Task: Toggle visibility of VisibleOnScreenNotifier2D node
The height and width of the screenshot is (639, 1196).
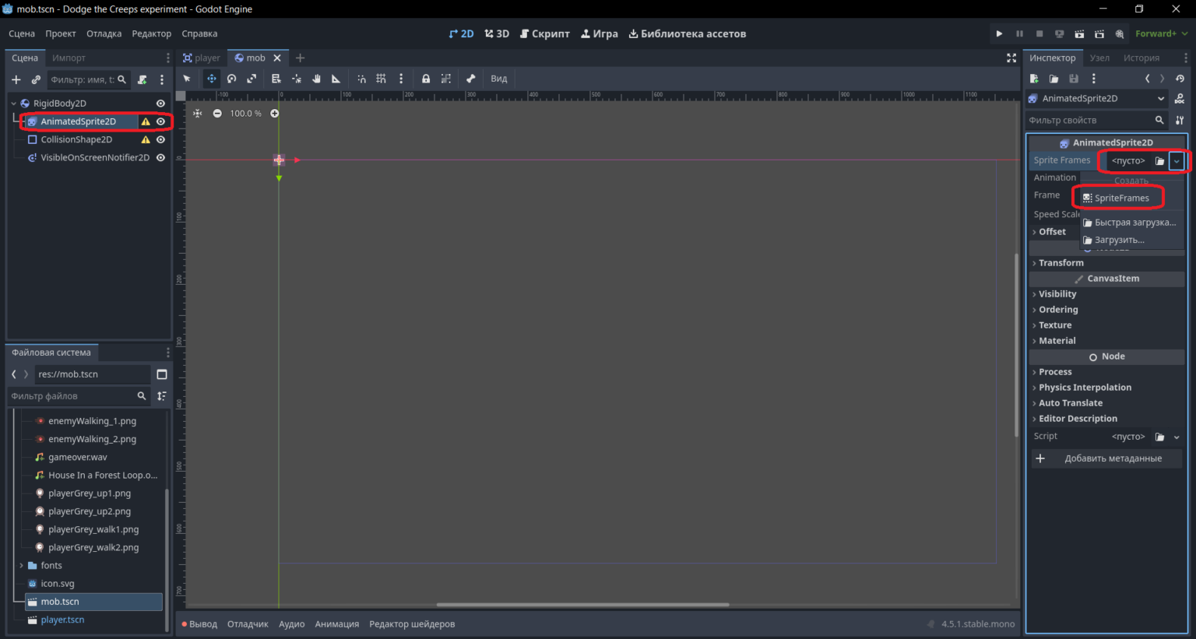Action: click(160, 158)
